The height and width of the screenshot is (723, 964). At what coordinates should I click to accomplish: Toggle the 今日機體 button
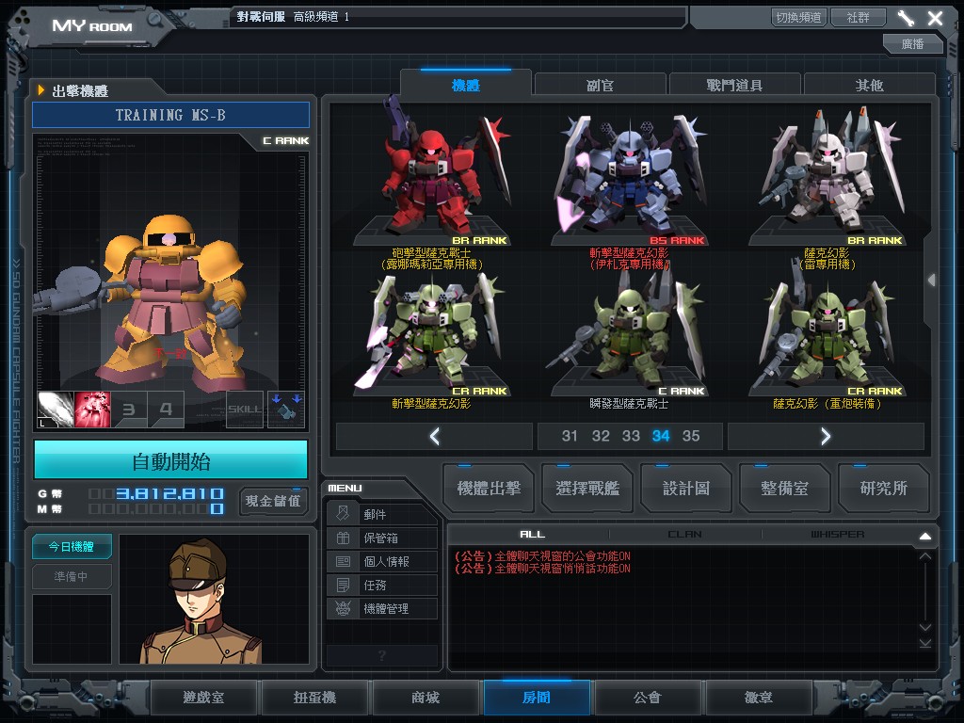click(x=72, y=547)
